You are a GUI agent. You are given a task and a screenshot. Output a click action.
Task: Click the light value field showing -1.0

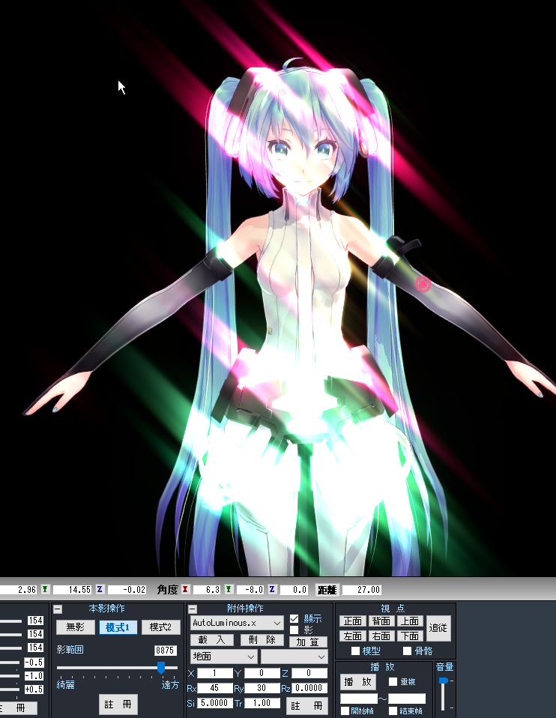(34, 676)
